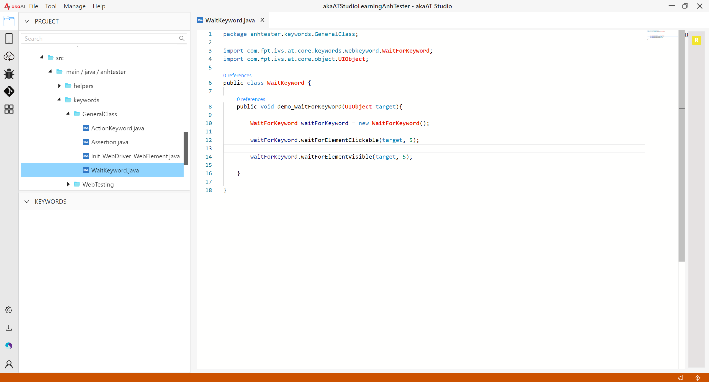This screenshot has height=382, width=709.
Task: Expand the helpers folder arrow
Action: [59, 86]
